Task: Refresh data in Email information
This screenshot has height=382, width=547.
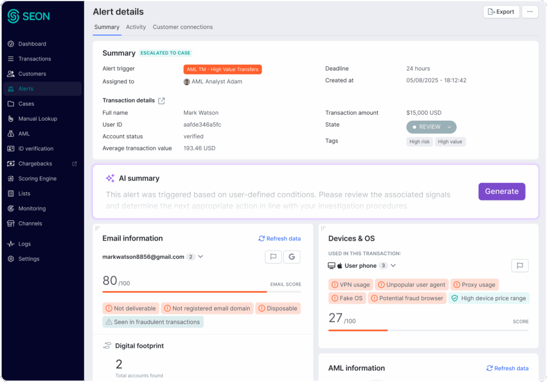Action: click(279, 239)
